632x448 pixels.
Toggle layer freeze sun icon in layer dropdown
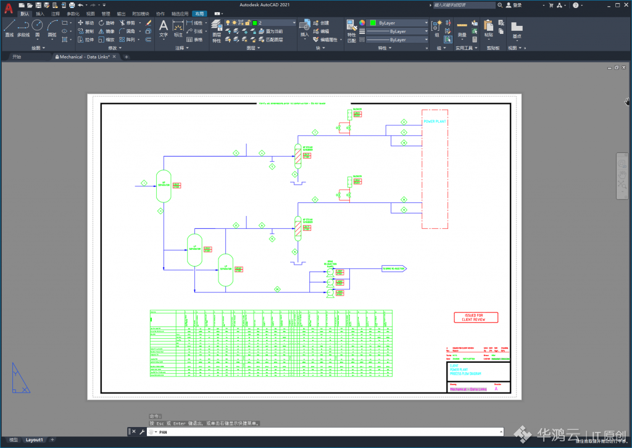click(234, 23)
